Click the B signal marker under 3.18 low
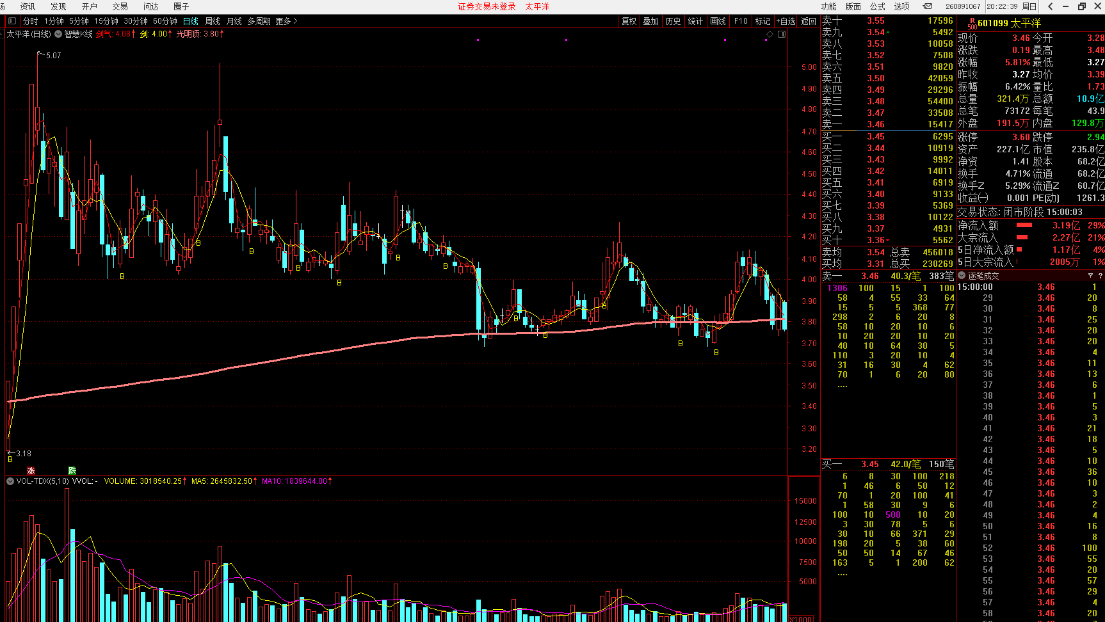This screenshot has width=1105, height=622. (x=10, y=459)
